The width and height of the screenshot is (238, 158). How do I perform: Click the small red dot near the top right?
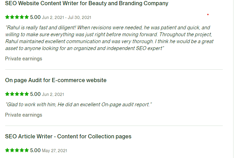(208, 14)
